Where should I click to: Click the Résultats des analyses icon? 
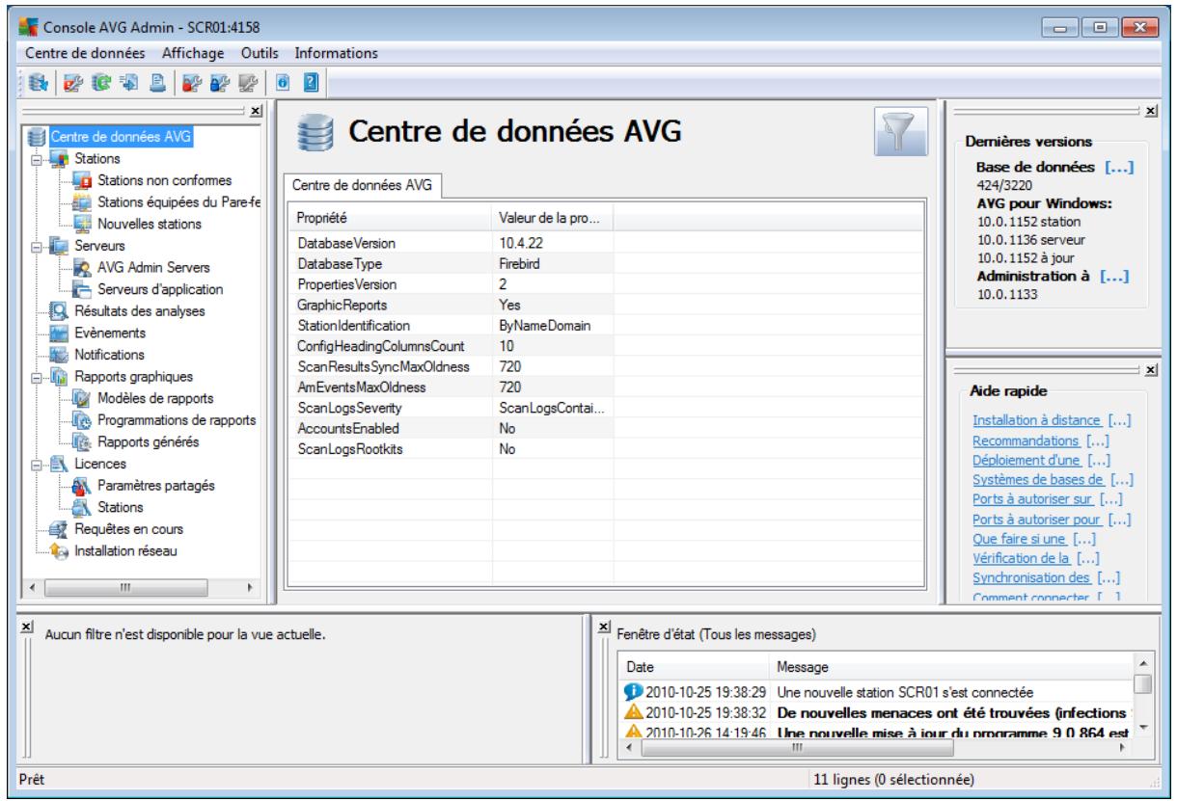point(58,311)
